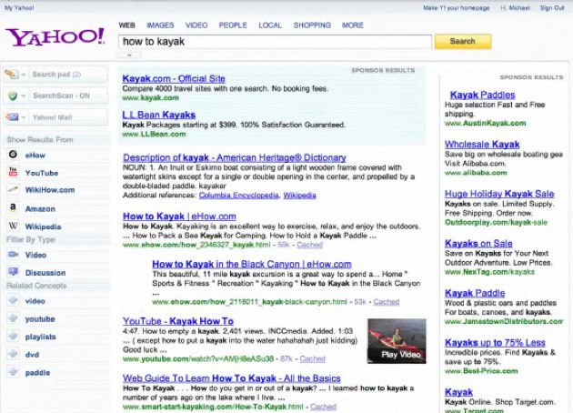573x413 pixels.
Task: Click the plus icon beside youtube concept
Action: (x=13, y=318)
